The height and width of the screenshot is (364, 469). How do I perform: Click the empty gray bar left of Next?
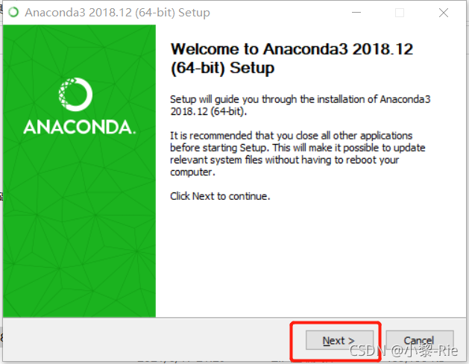pos(147,339)
